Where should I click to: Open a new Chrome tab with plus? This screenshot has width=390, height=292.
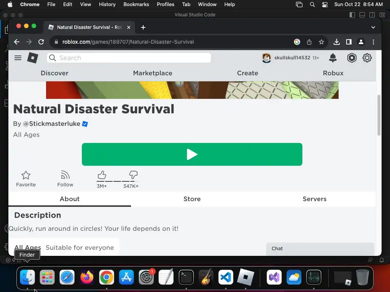(x=143, y=27)
